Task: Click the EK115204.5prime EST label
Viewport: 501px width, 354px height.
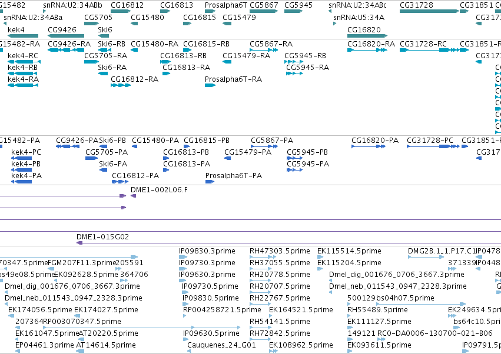Action: point(349,263)
